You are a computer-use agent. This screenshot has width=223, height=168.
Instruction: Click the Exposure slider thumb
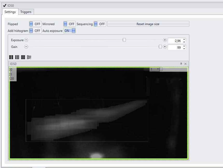pyautogui.click(x=124, y=40)
